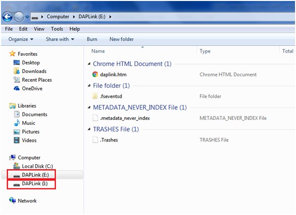Click the drive icon in address bar
The height and width of the screenshot is (215, 296).
35,17
